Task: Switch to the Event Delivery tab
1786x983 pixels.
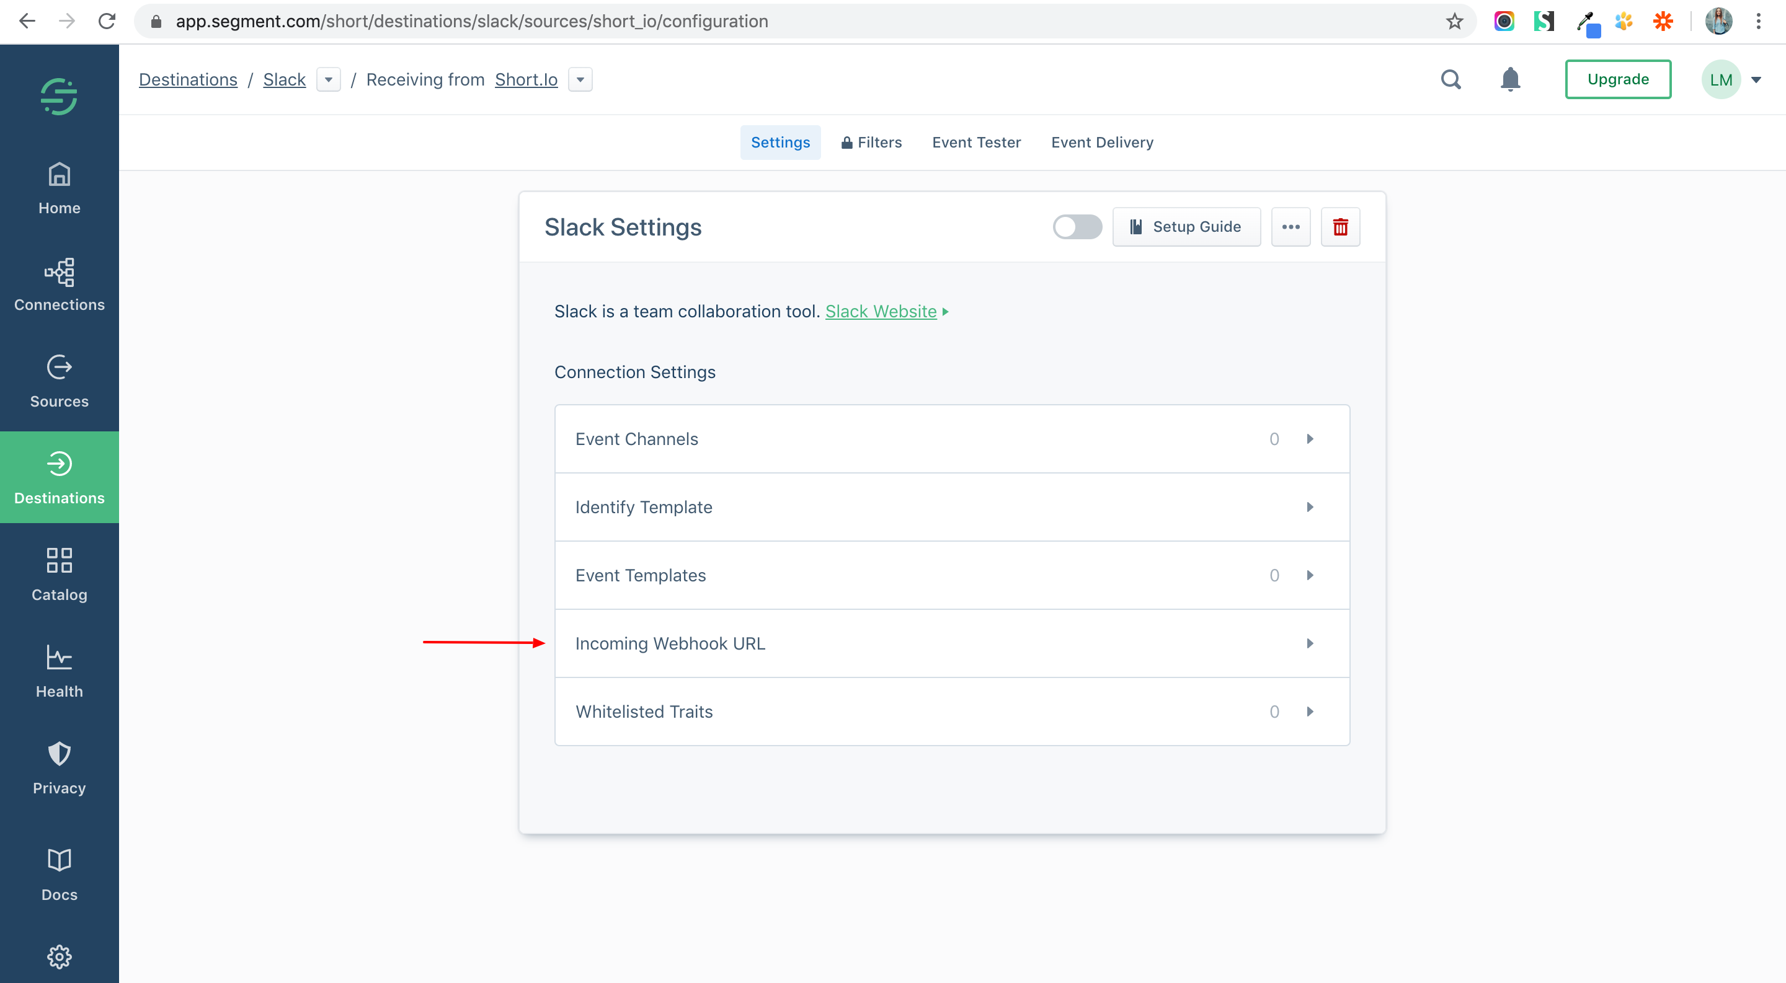Action: [1102, 143]
